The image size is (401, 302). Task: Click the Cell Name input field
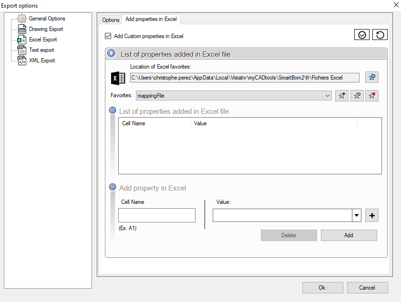pos(157,215)
